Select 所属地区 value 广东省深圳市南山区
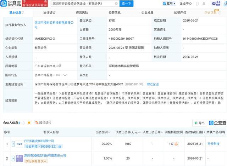Viewport: 227px width, 166px height. [x=48, y=66]
